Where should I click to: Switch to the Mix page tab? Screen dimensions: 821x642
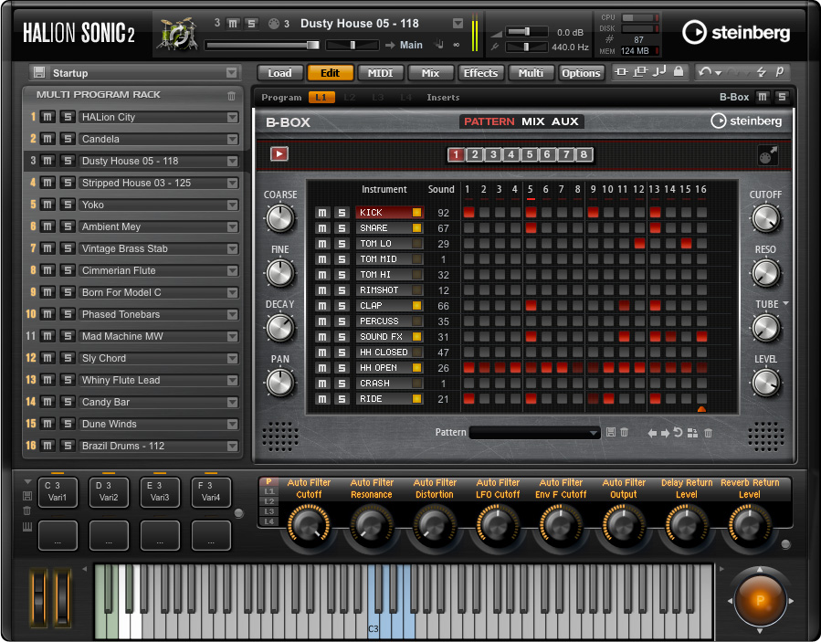430,73
